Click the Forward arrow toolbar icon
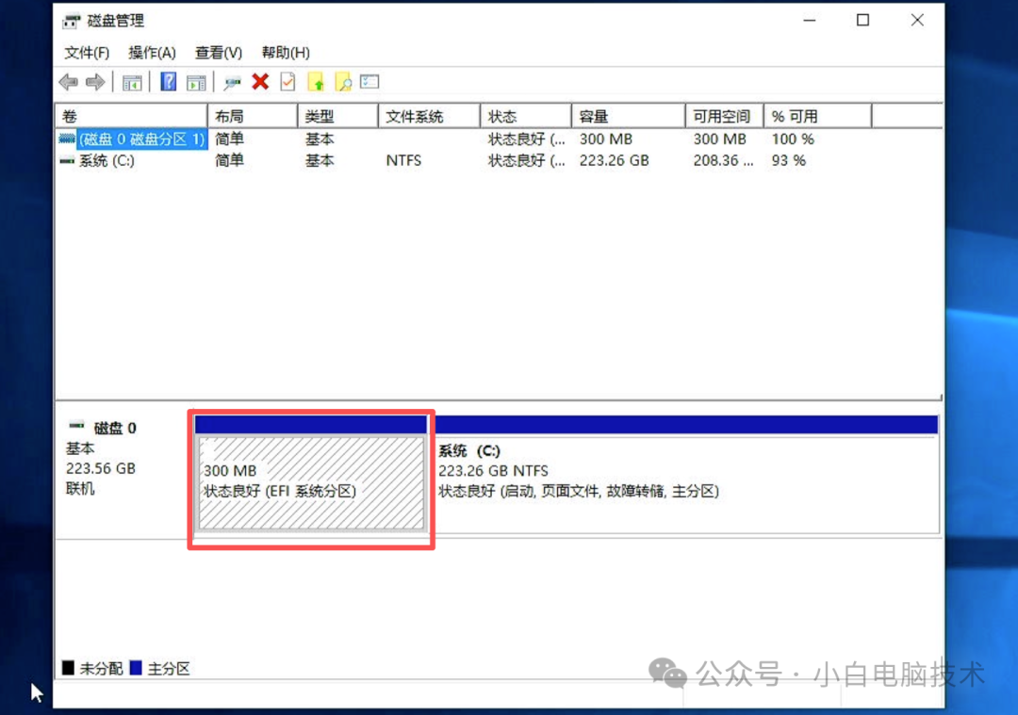This screenshot has height=715, width=1018. tap(95, 82)
